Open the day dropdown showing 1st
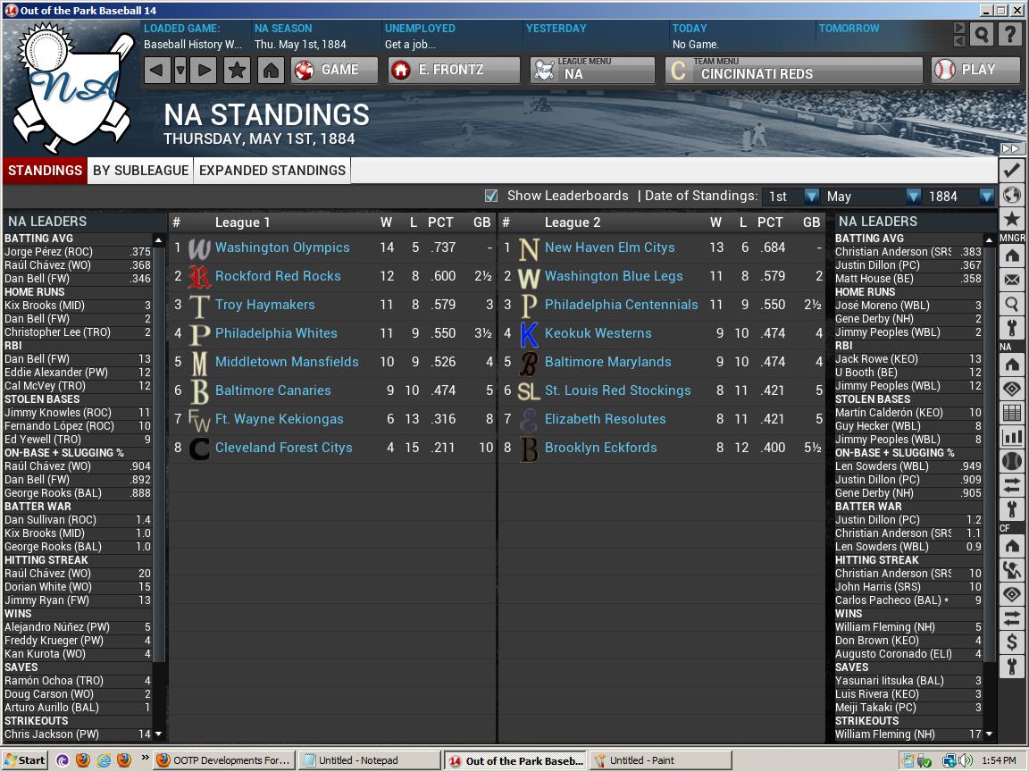The width and height of the screenshot is (1029, 772). [791, 197]
